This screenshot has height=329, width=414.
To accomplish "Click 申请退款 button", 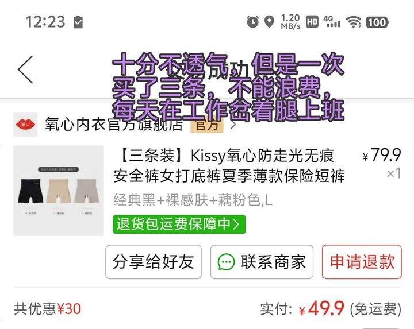I will coord(362,262).
